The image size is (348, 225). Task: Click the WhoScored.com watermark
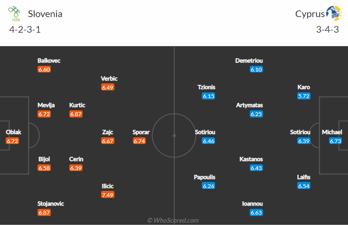[173, 220]
